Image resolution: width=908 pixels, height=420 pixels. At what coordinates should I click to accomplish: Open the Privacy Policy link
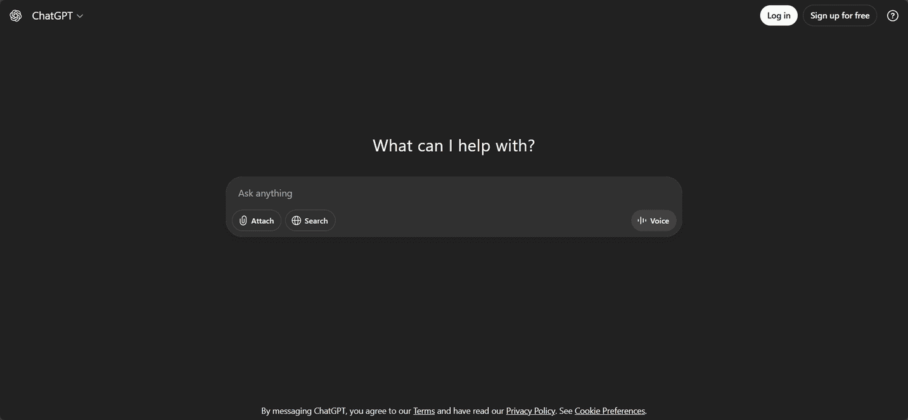pyautogui.click(x=530, y=411)
